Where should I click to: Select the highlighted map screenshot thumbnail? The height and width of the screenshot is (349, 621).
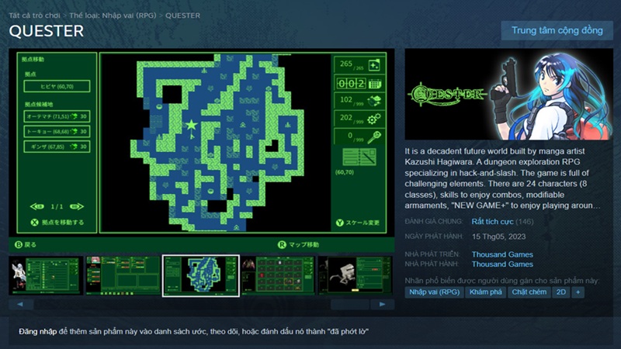point(201,275)
